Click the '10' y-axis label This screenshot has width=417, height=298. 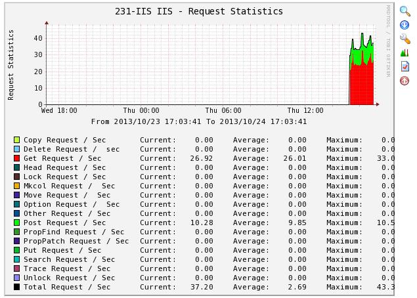(x=38, y=88)
